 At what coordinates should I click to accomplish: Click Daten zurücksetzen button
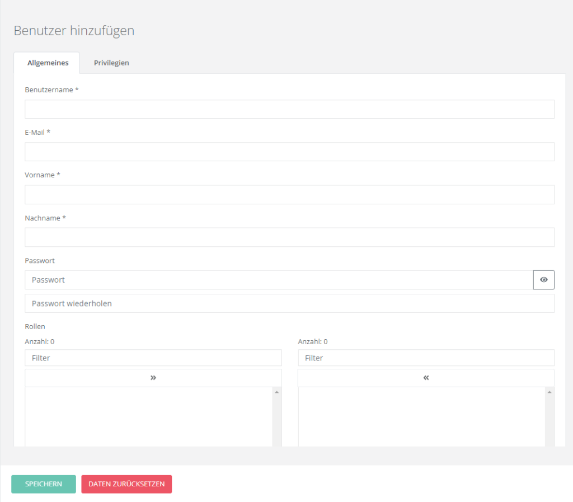pyautogui.click(x=126, y=484)
